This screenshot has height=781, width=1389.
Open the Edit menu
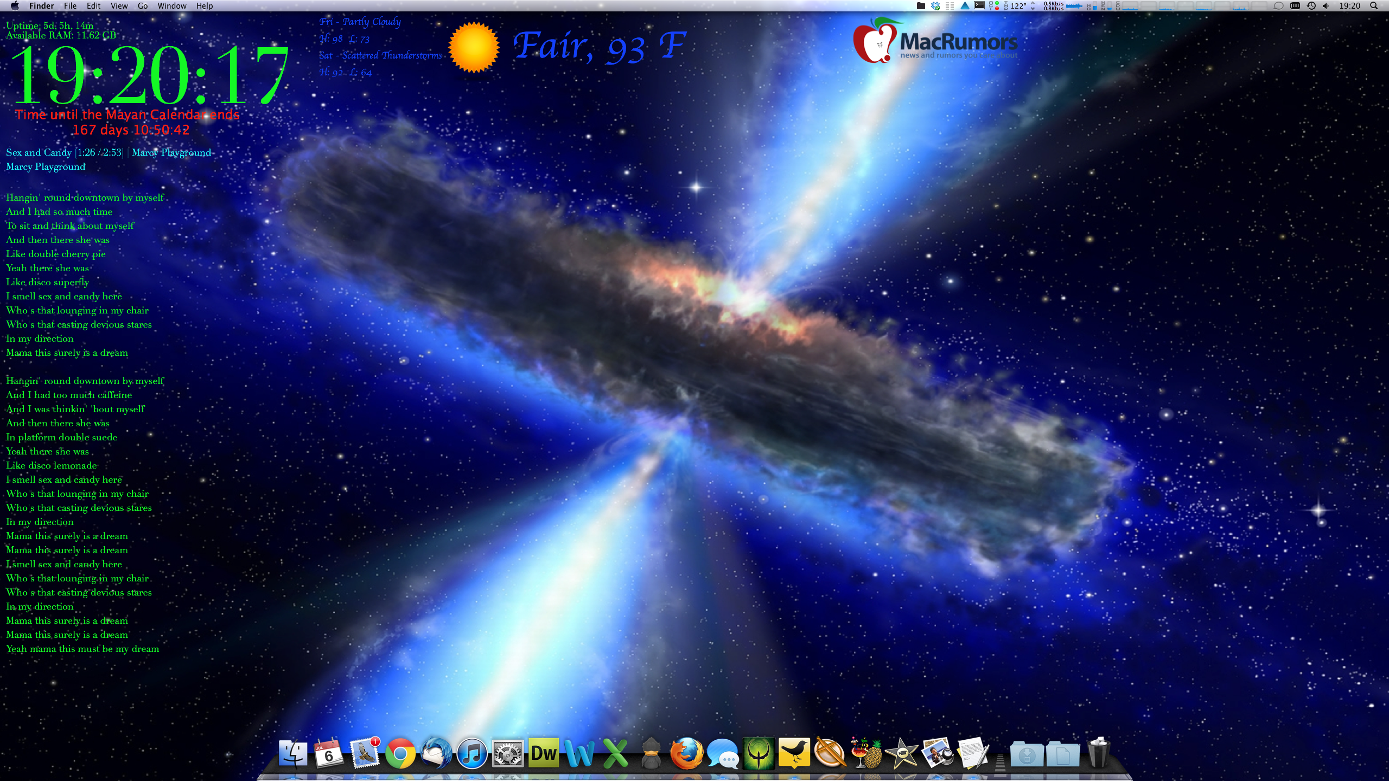tap(94, 6)
